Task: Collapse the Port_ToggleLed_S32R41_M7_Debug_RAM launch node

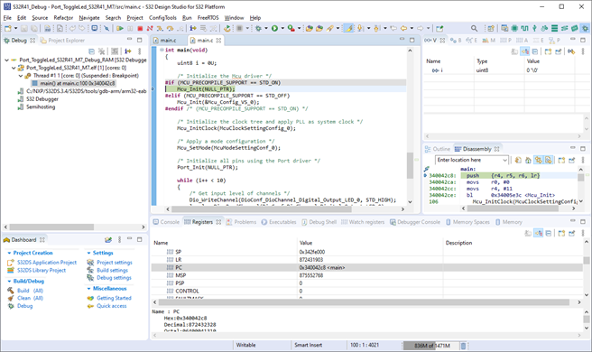Action: coord(6,60)
